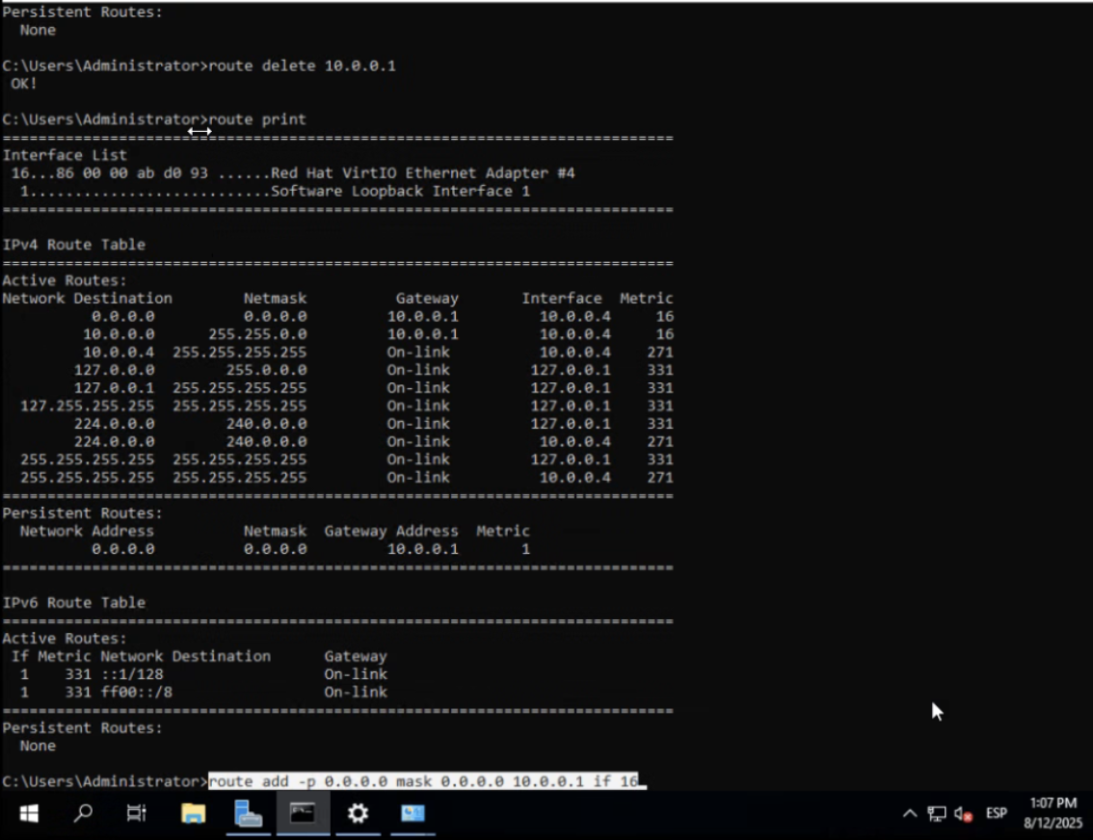Open clock showing 1:07 PM
1093x840 pixels.
1053,803
